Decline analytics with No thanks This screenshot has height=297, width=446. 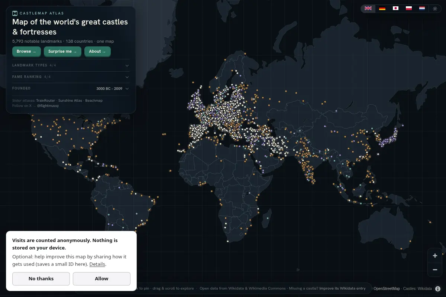coord(41,278)
